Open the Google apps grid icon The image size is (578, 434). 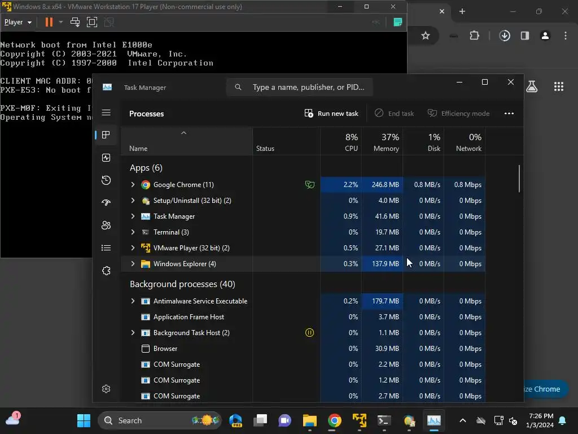[559, 86]
